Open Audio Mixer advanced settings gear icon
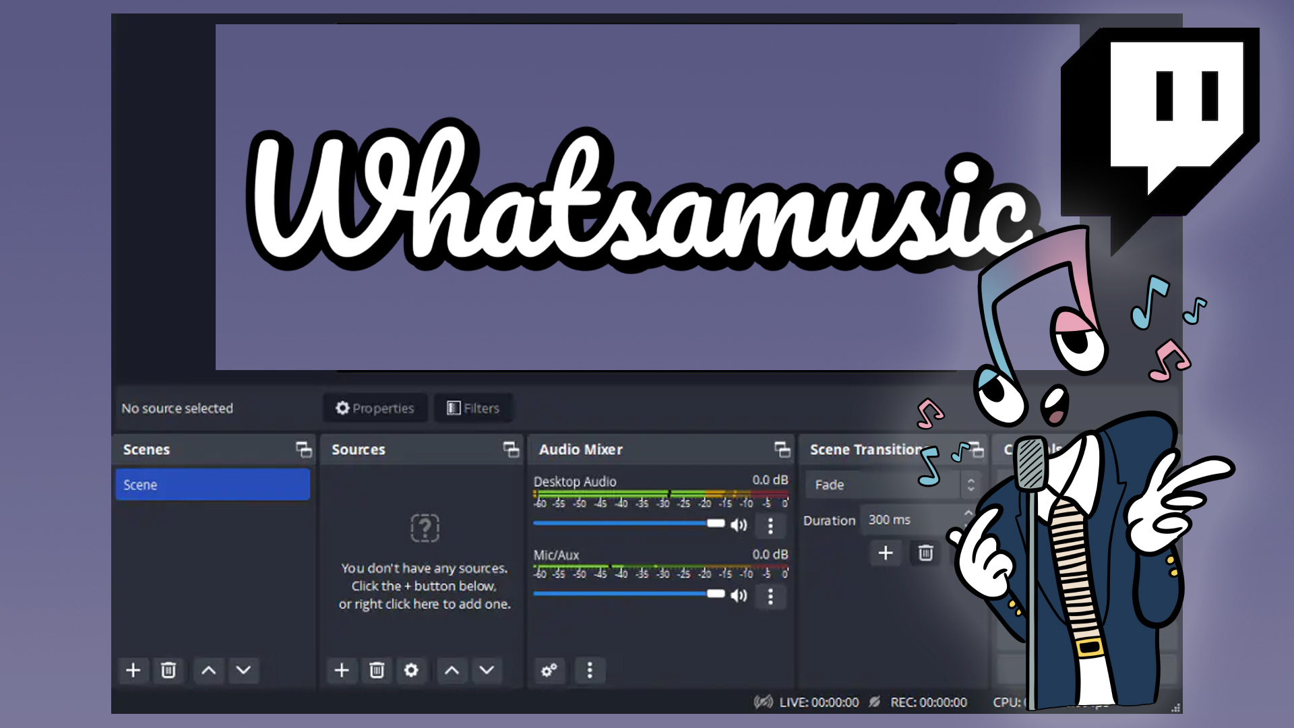 point(549,671)
